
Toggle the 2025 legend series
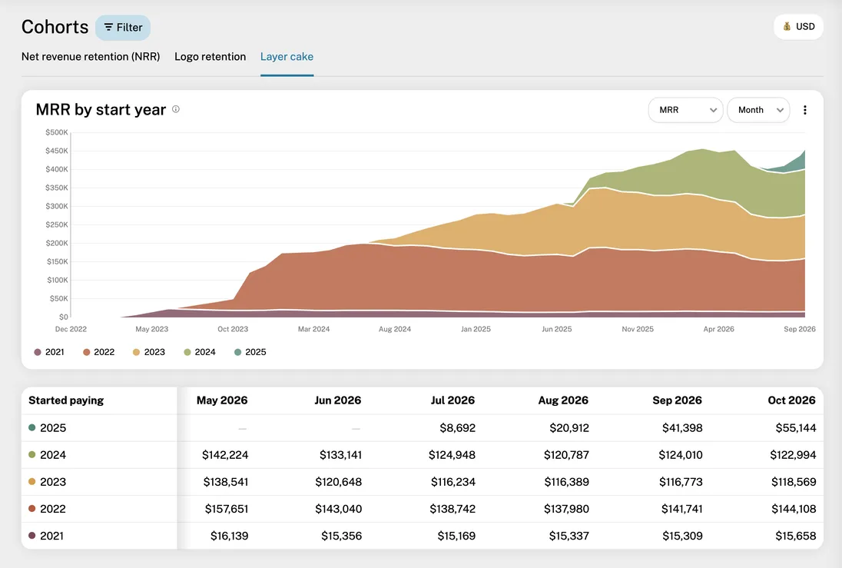click(250, 352)
